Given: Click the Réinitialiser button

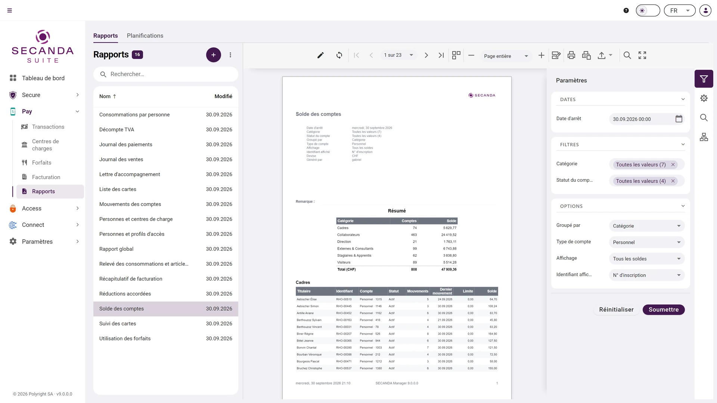Looking at the screenshot, I should pos(616,309).
